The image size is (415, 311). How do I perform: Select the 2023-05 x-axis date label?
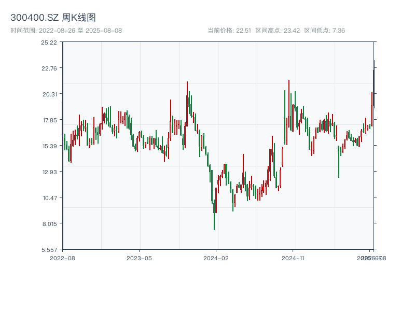pyautogui.click(x=139, y=258)
